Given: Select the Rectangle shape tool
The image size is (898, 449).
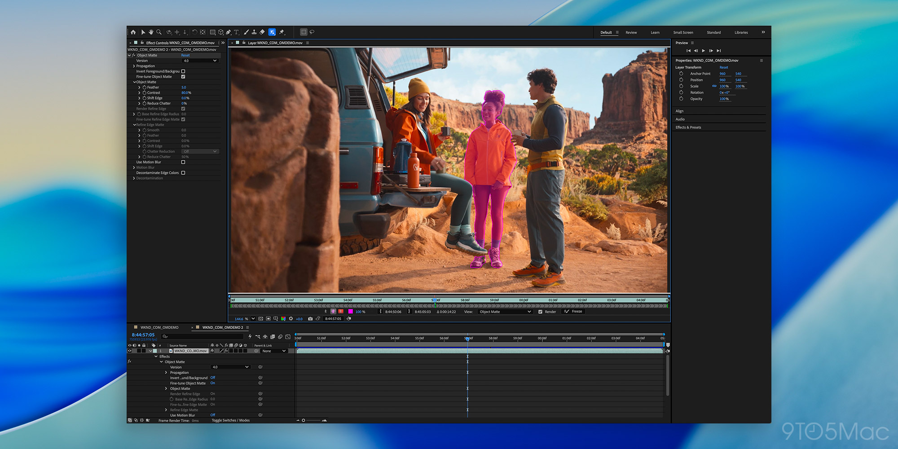Looking at the screenshot, I should (x=213, y=32).
